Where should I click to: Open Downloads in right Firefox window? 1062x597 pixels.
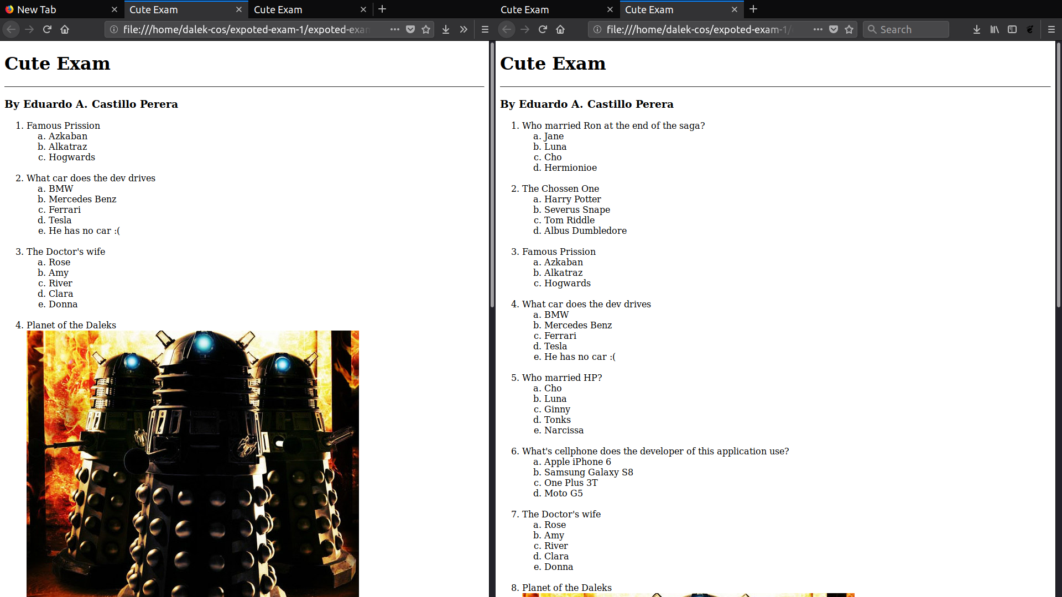click(977, 29)
